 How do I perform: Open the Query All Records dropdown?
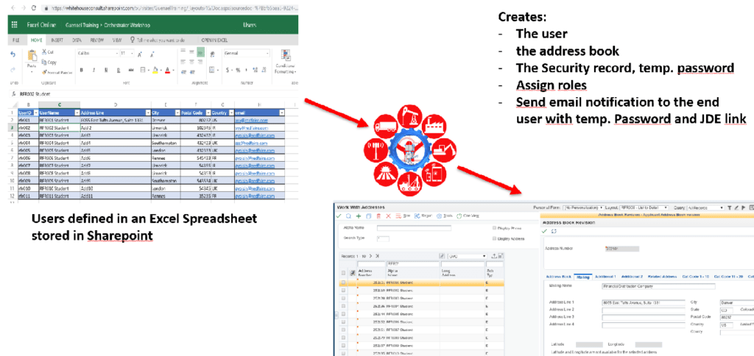705,207
